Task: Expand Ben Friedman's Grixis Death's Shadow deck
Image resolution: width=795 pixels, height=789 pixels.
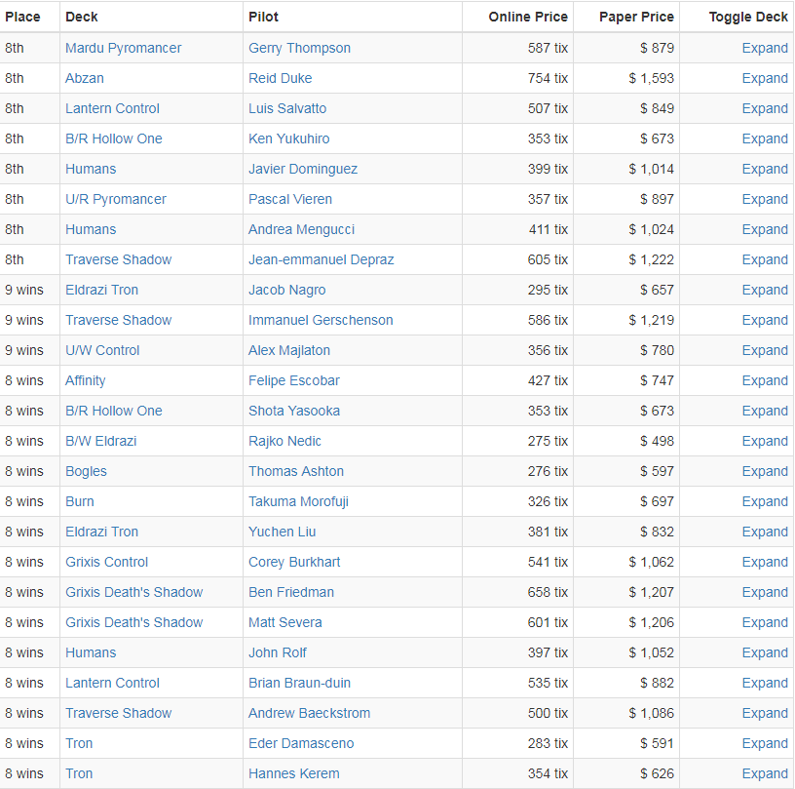Action: (x=765, y=592)
